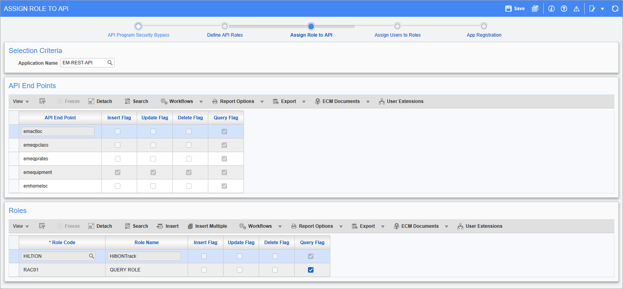Expand the View menu in API End Points
The width and height of the screenshot is (623, 289).
tap(21, 101)
